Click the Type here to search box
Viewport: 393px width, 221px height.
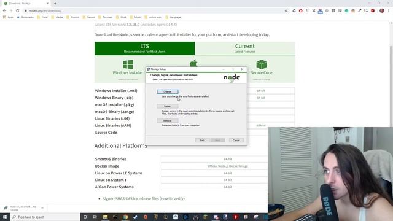tap(45, 217)
